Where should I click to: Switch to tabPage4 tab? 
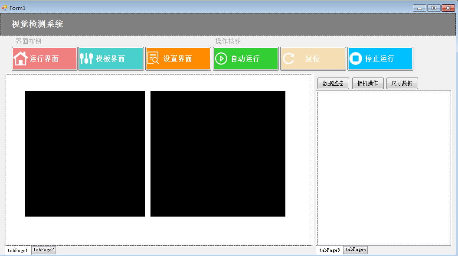356,250
